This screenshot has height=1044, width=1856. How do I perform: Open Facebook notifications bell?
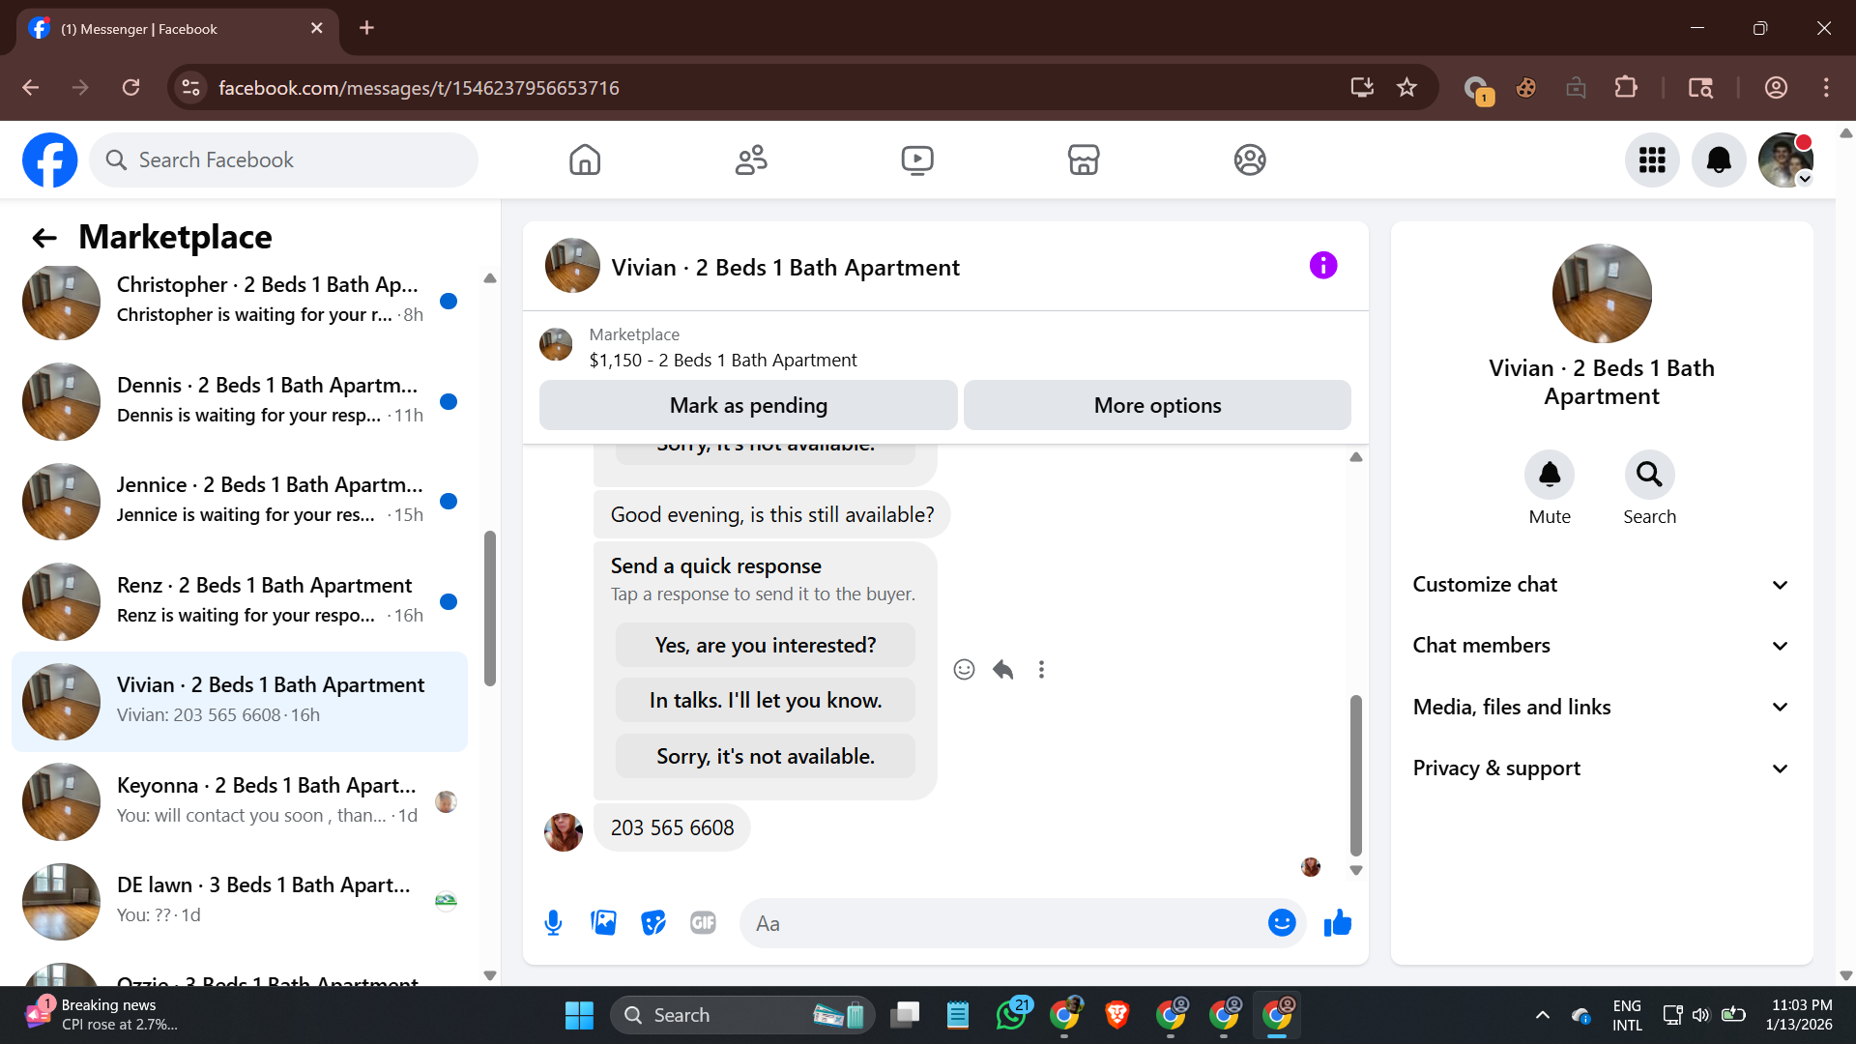tap(1718, 159)
